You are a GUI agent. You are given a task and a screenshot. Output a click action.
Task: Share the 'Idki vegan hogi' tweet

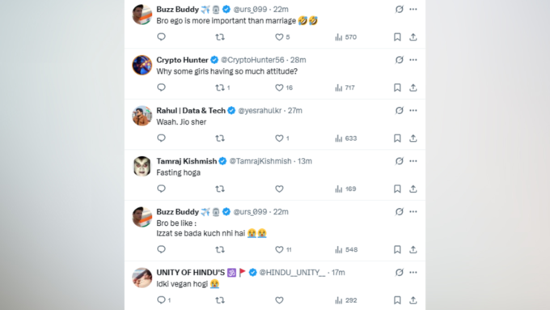(x=413, y=300)
